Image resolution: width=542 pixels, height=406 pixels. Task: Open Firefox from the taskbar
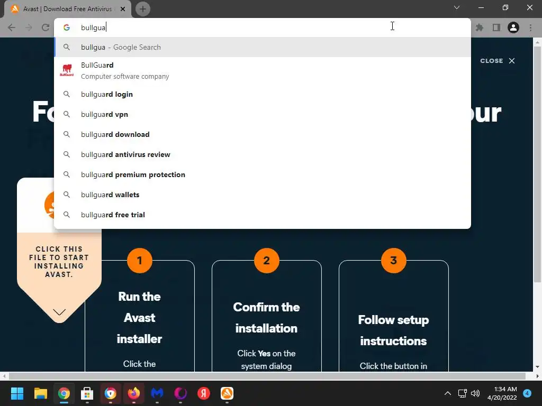[134, 393]
